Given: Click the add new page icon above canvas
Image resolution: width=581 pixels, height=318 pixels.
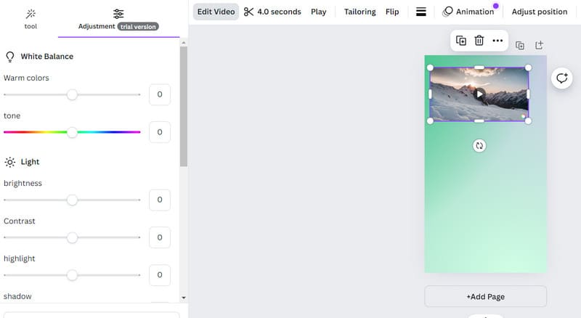Looking at the screenshot, I should coord(539,45).
